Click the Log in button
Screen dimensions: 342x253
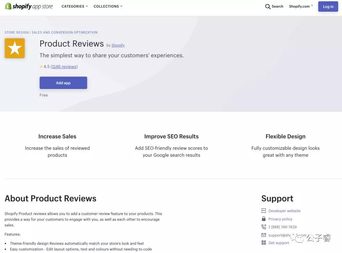(x=328, y=6)
